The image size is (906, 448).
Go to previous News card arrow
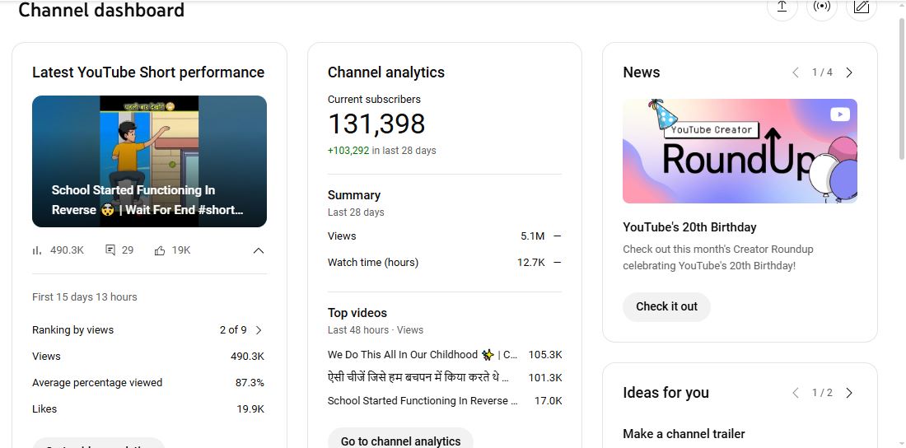click(x=796, y=72)
